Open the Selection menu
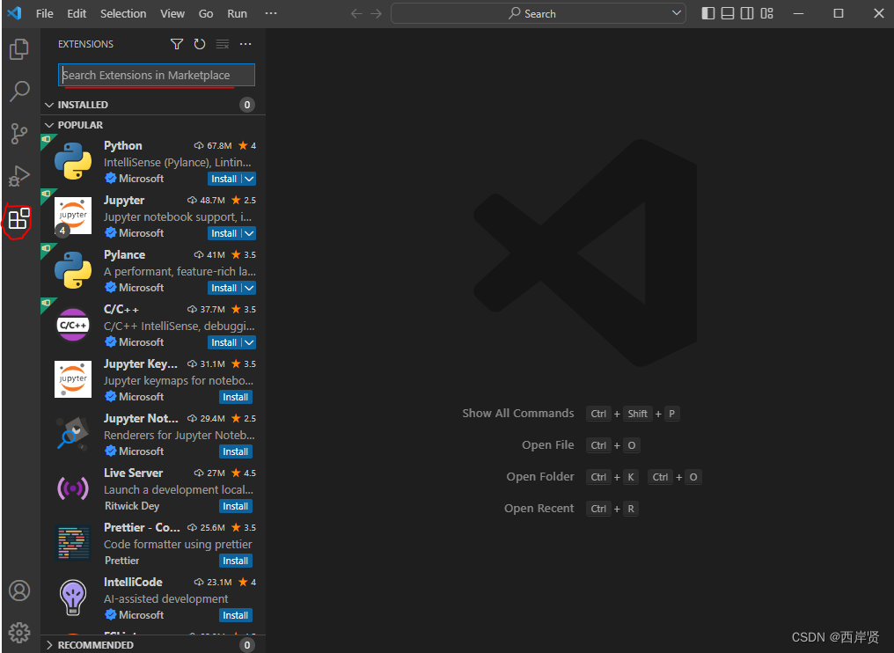This screenshot has height=653, width=894. click(123, 14)
